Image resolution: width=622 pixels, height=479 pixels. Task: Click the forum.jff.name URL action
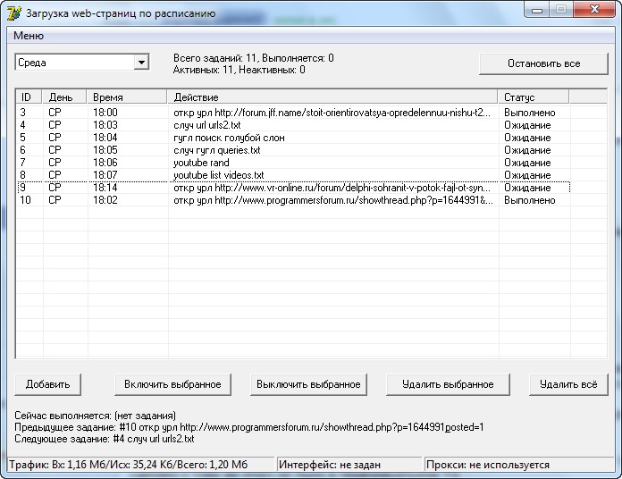click(x=332, y=113)
